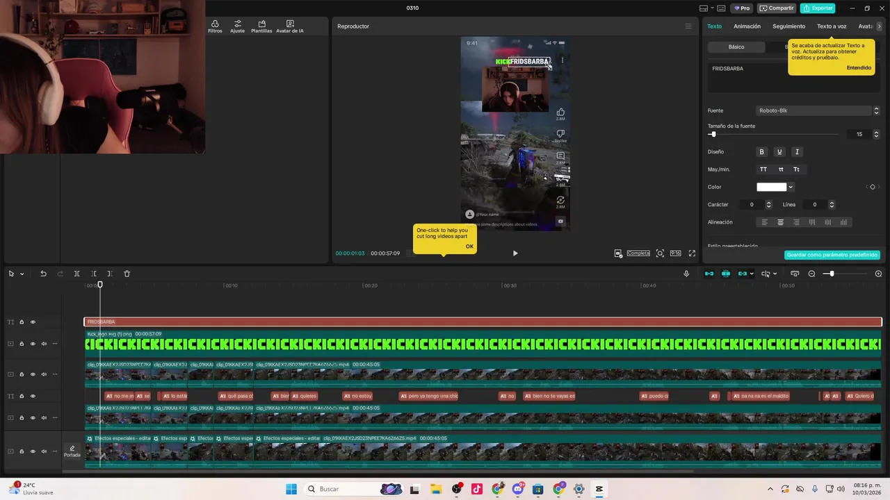The image size is (890, 500).
Task: Switch to the Texto a voz tab
Action: [x=832, y=26]
